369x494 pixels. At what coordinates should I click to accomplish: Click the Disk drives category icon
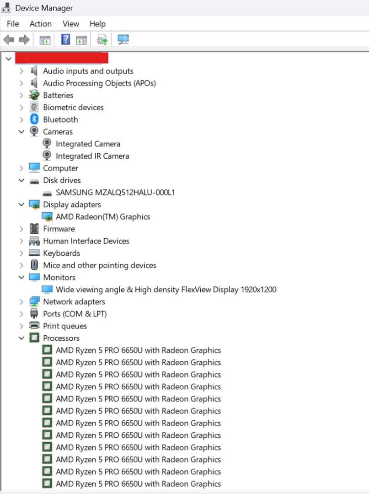34,181
